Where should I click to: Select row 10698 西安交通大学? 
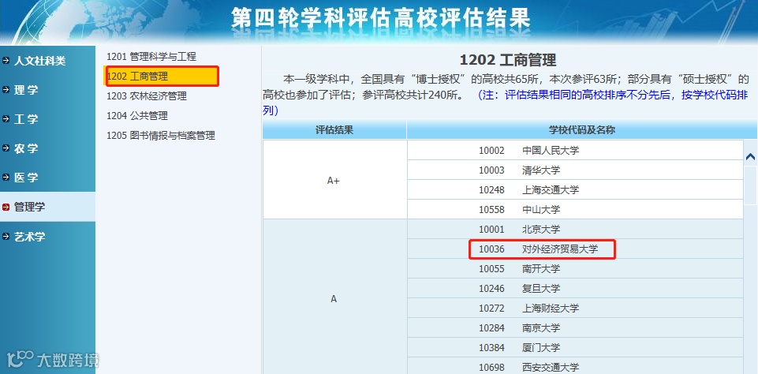575,366
